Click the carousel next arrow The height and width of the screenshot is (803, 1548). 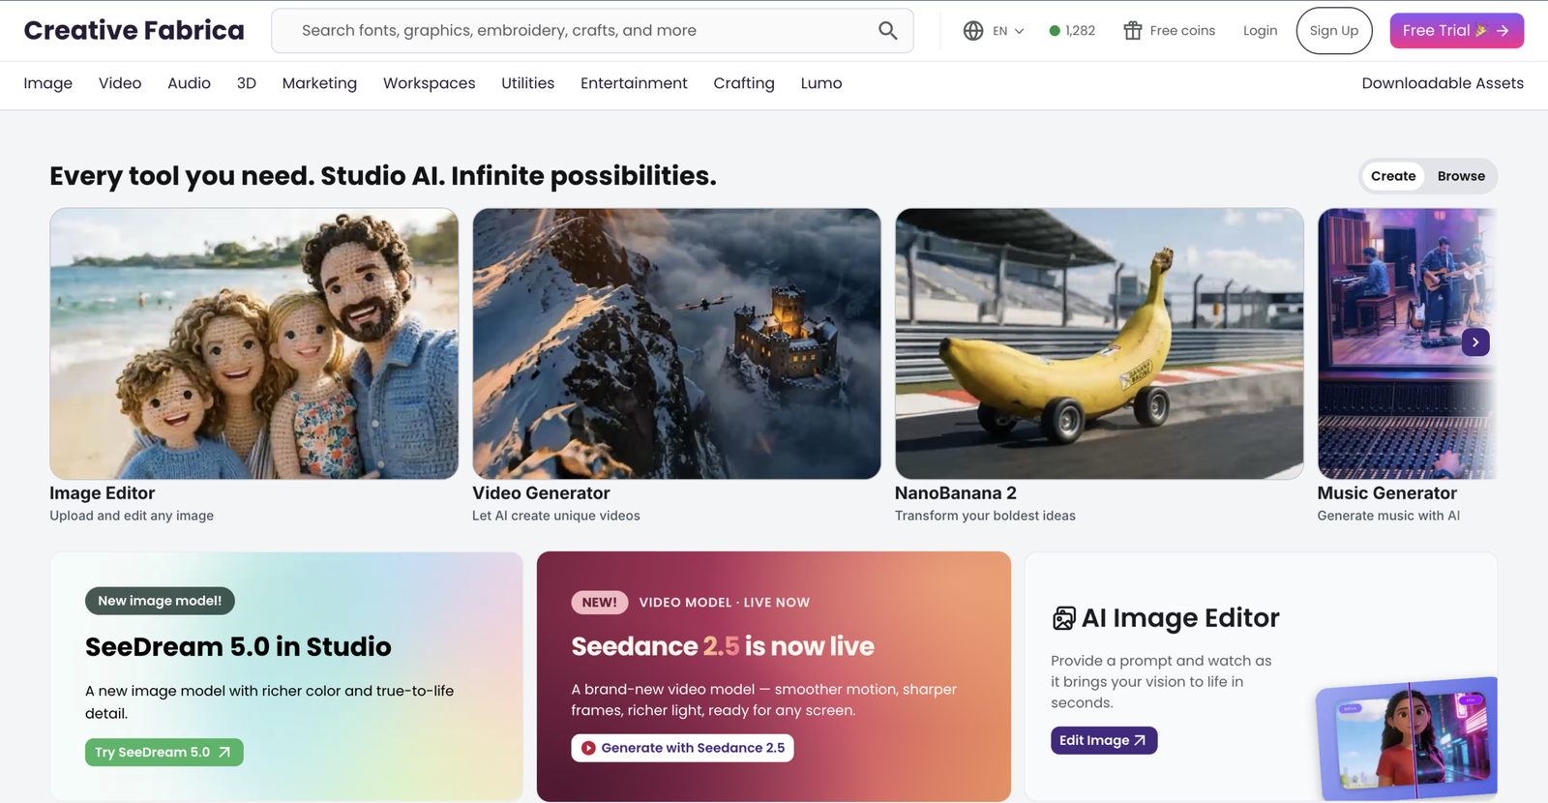(x=1475, y=342)
